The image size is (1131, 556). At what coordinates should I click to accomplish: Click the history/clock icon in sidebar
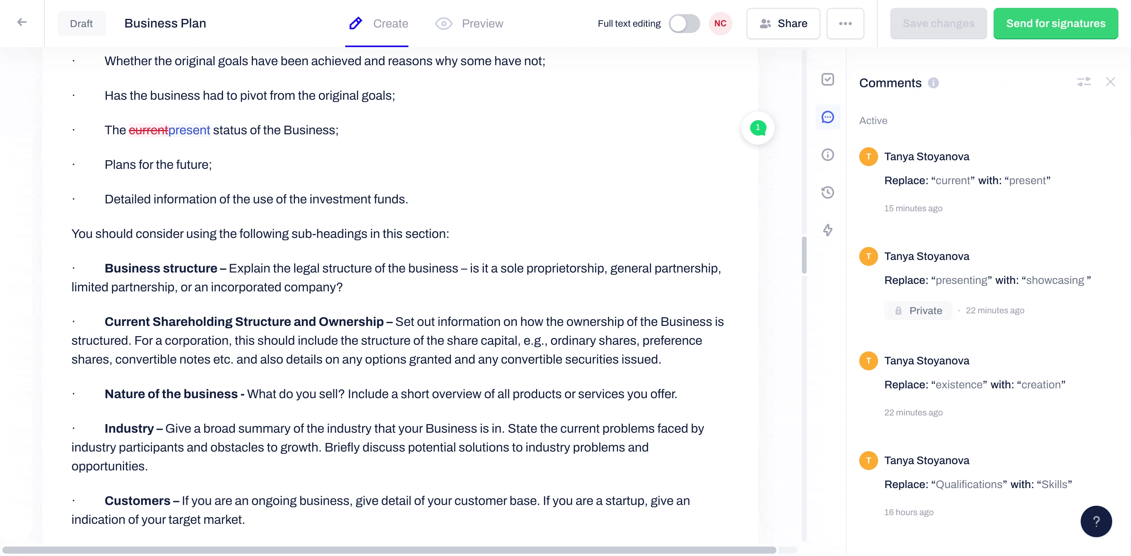click(x=828, y=192)
